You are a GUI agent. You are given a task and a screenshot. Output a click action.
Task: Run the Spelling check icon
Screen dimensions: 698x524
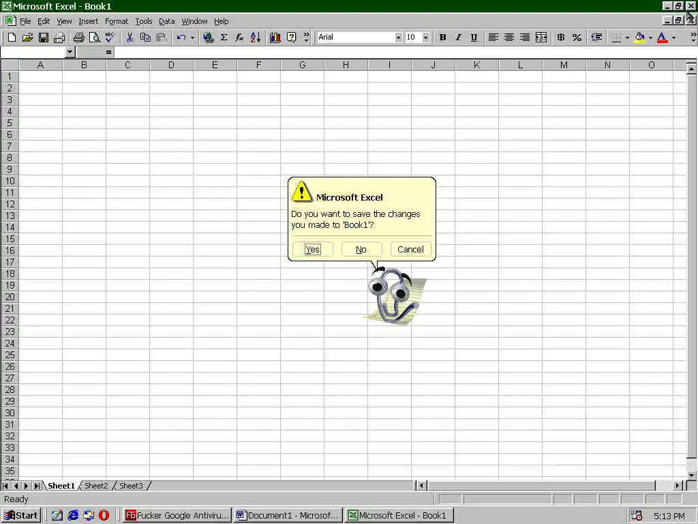[x=110, y=38]
